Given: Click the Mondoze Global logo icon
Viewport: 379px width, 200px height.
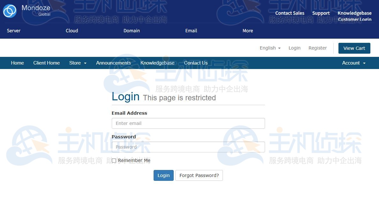Looking at the screenshot, I should [10, 11].
